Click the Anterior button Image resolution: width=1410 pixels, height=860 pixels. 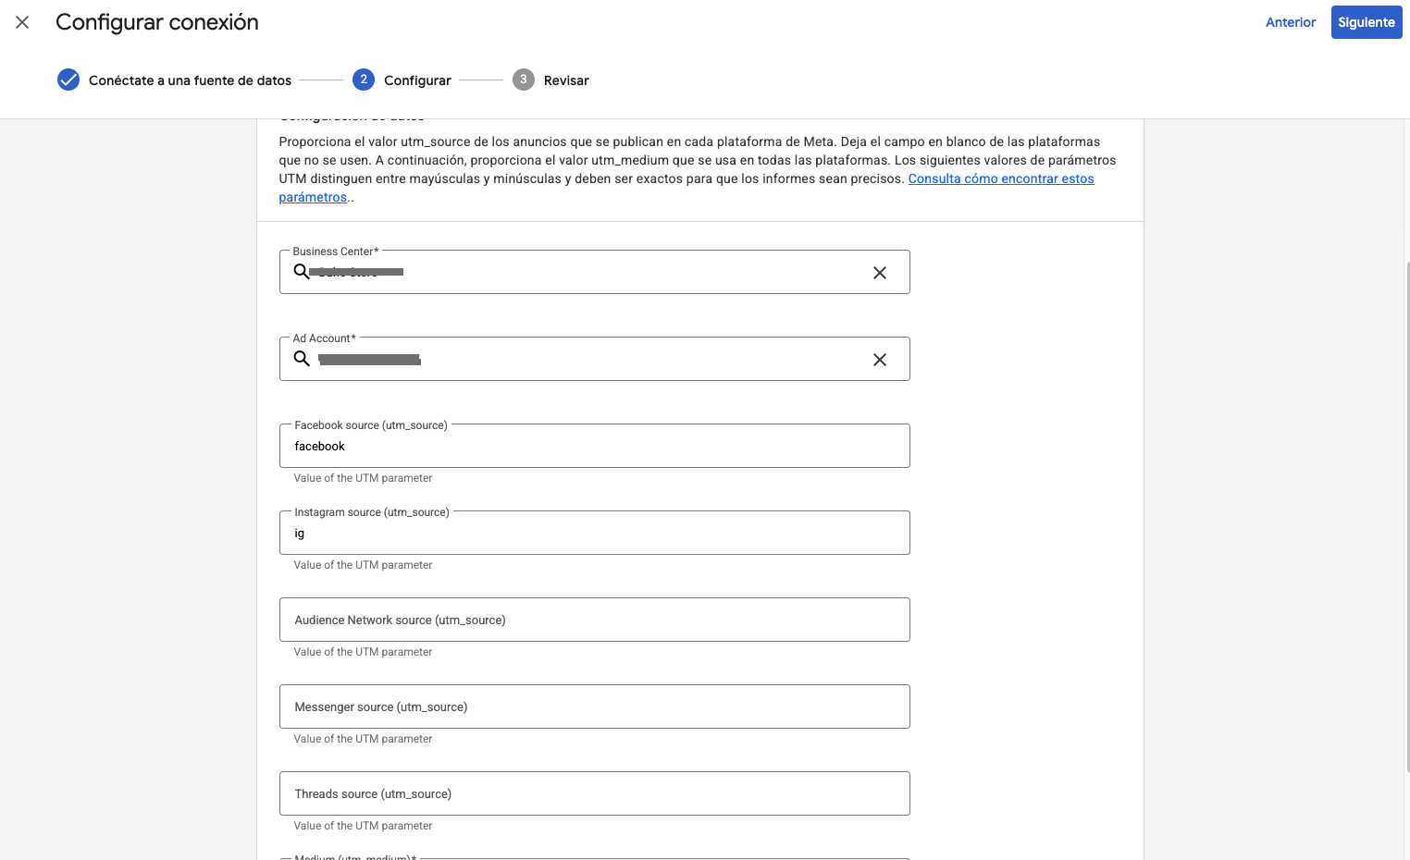coord(1291,22)
